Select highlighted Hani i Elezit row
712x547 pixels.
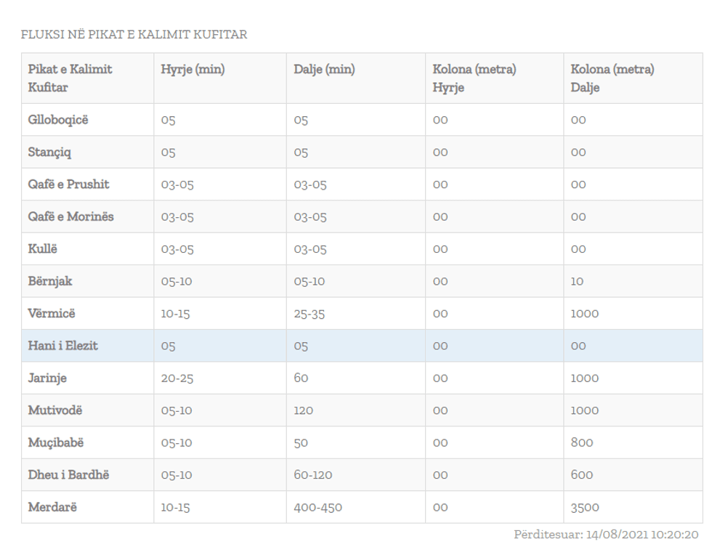pyautogui.click(x=62, y=346)
